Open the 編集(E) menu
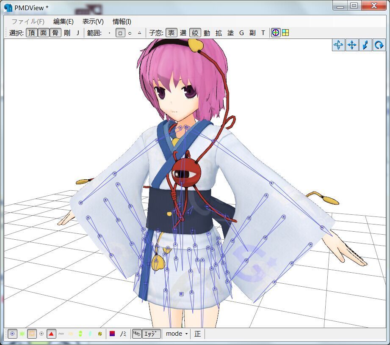 tap(63, 22)
